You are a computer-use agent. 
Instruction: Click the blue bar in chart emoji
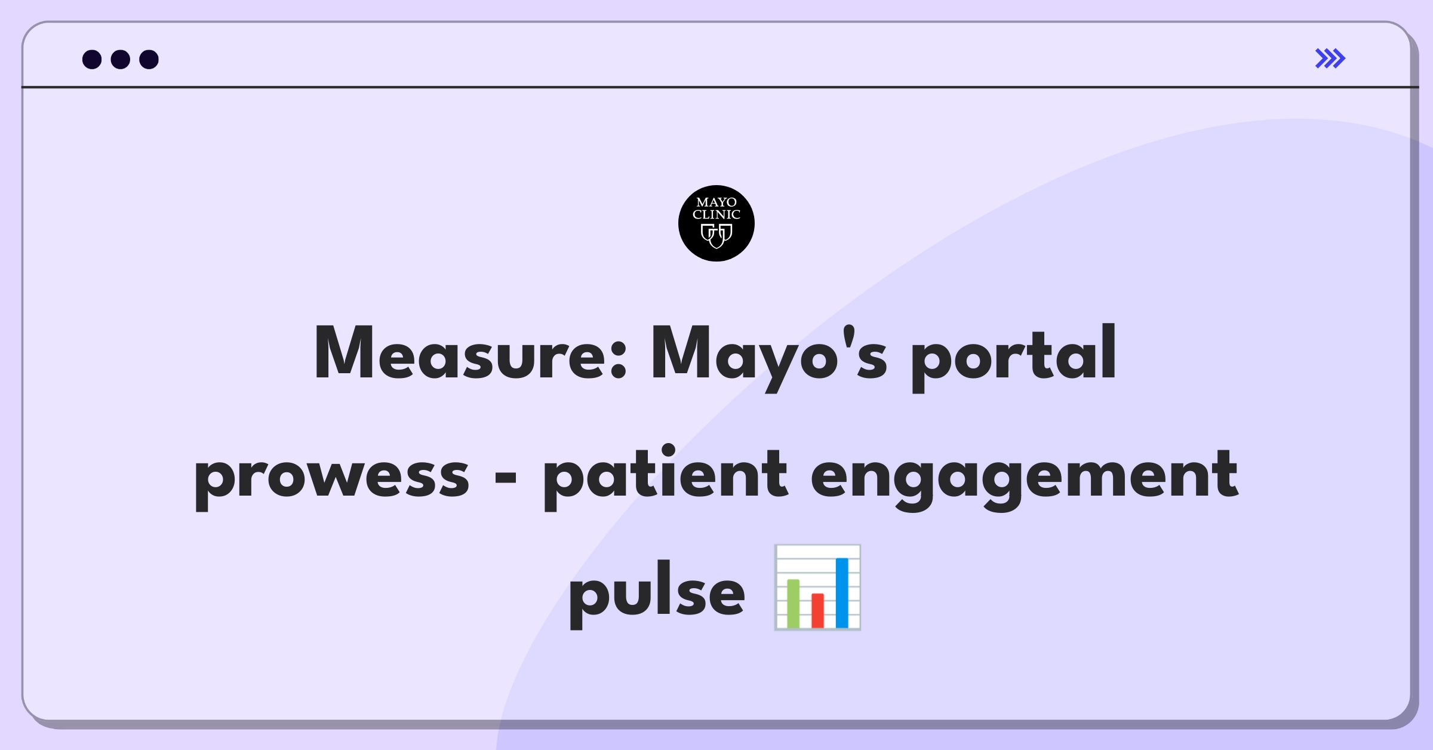point(842,593)
